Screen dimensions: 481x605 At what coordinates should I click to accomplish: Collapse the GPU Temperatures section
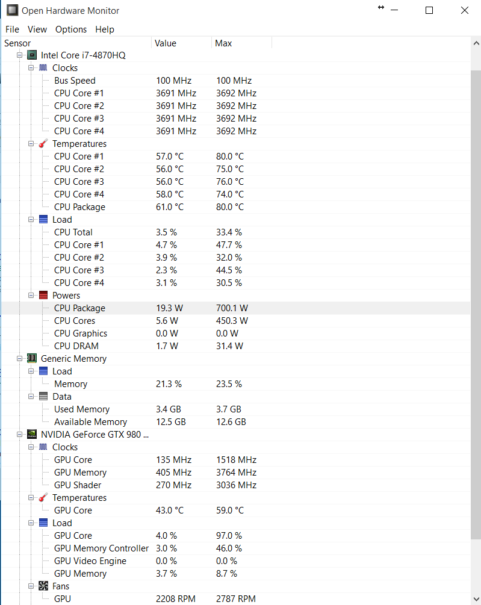(31, 497)
